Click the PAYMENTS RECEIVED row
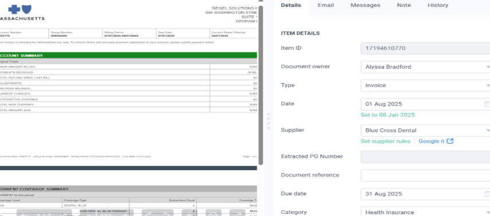The image size is (490, 216). tap(128, 72)
